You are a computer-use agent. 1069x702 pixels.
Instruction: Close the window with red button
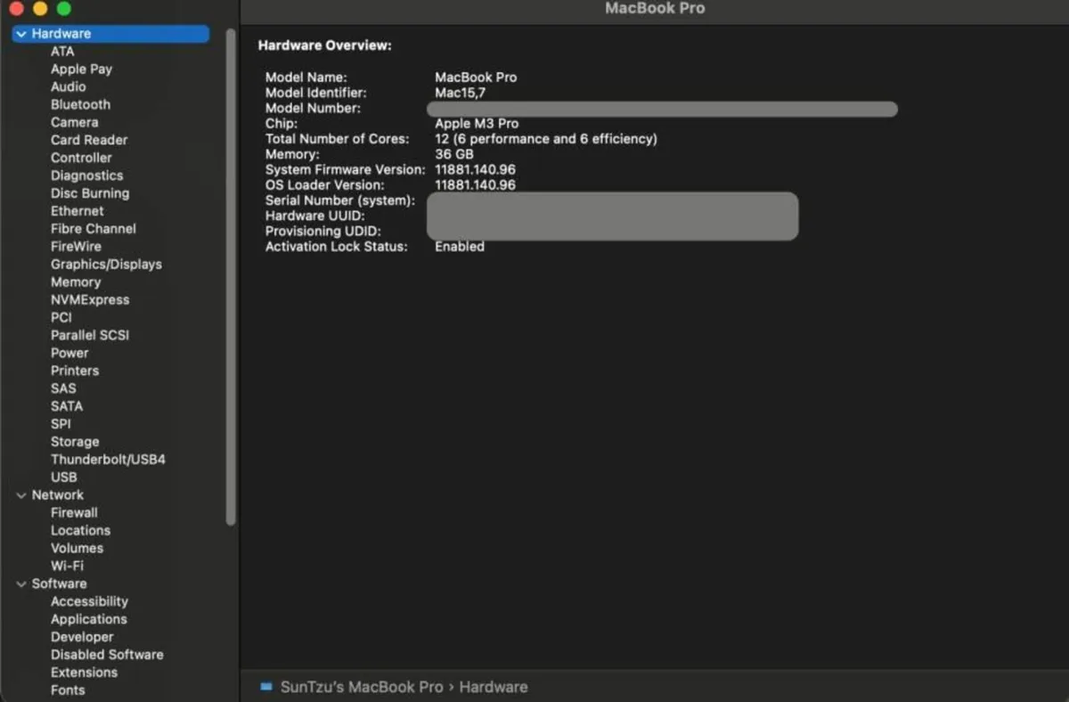click(16, 9)
